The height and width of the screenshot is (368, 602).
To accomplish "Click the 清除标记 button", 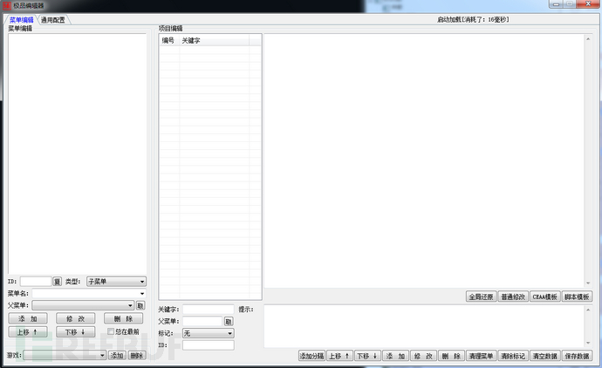I will click(513, 356).
